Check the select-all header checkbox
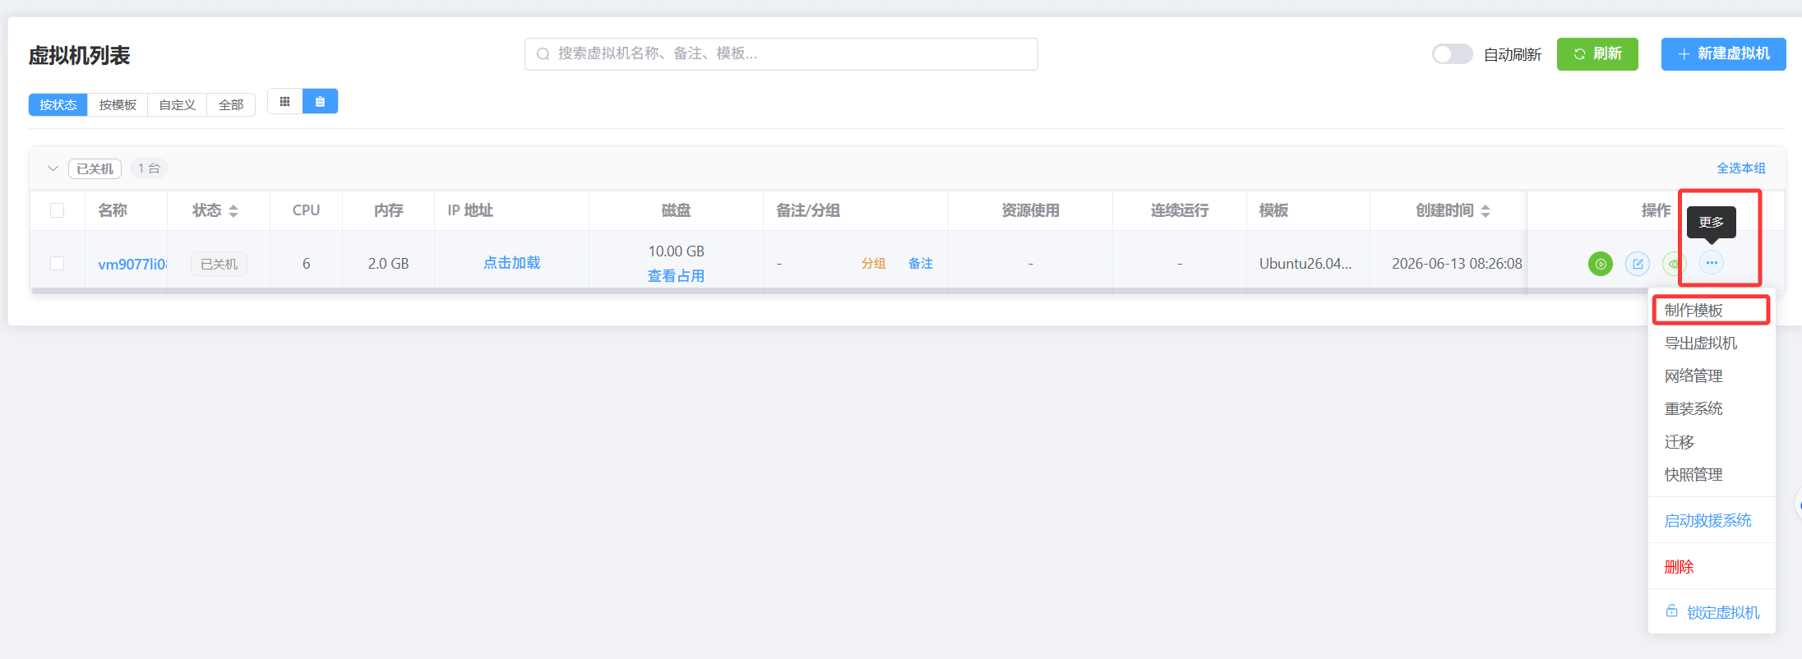The width and height of the screenshot is (1802, 659). click(x=57, y=210)
